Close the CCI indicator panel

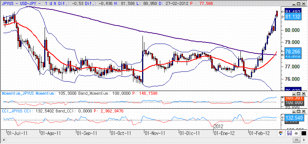click(x=303, y=111)
